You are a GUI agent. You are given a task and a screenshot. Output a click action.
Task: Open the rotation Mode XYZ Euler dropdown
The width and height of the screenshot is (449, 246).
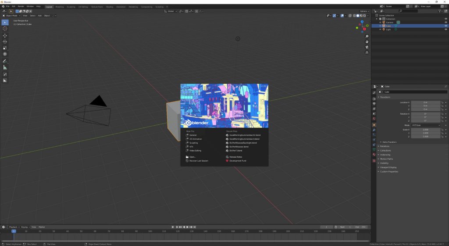[x=425, y=125]
